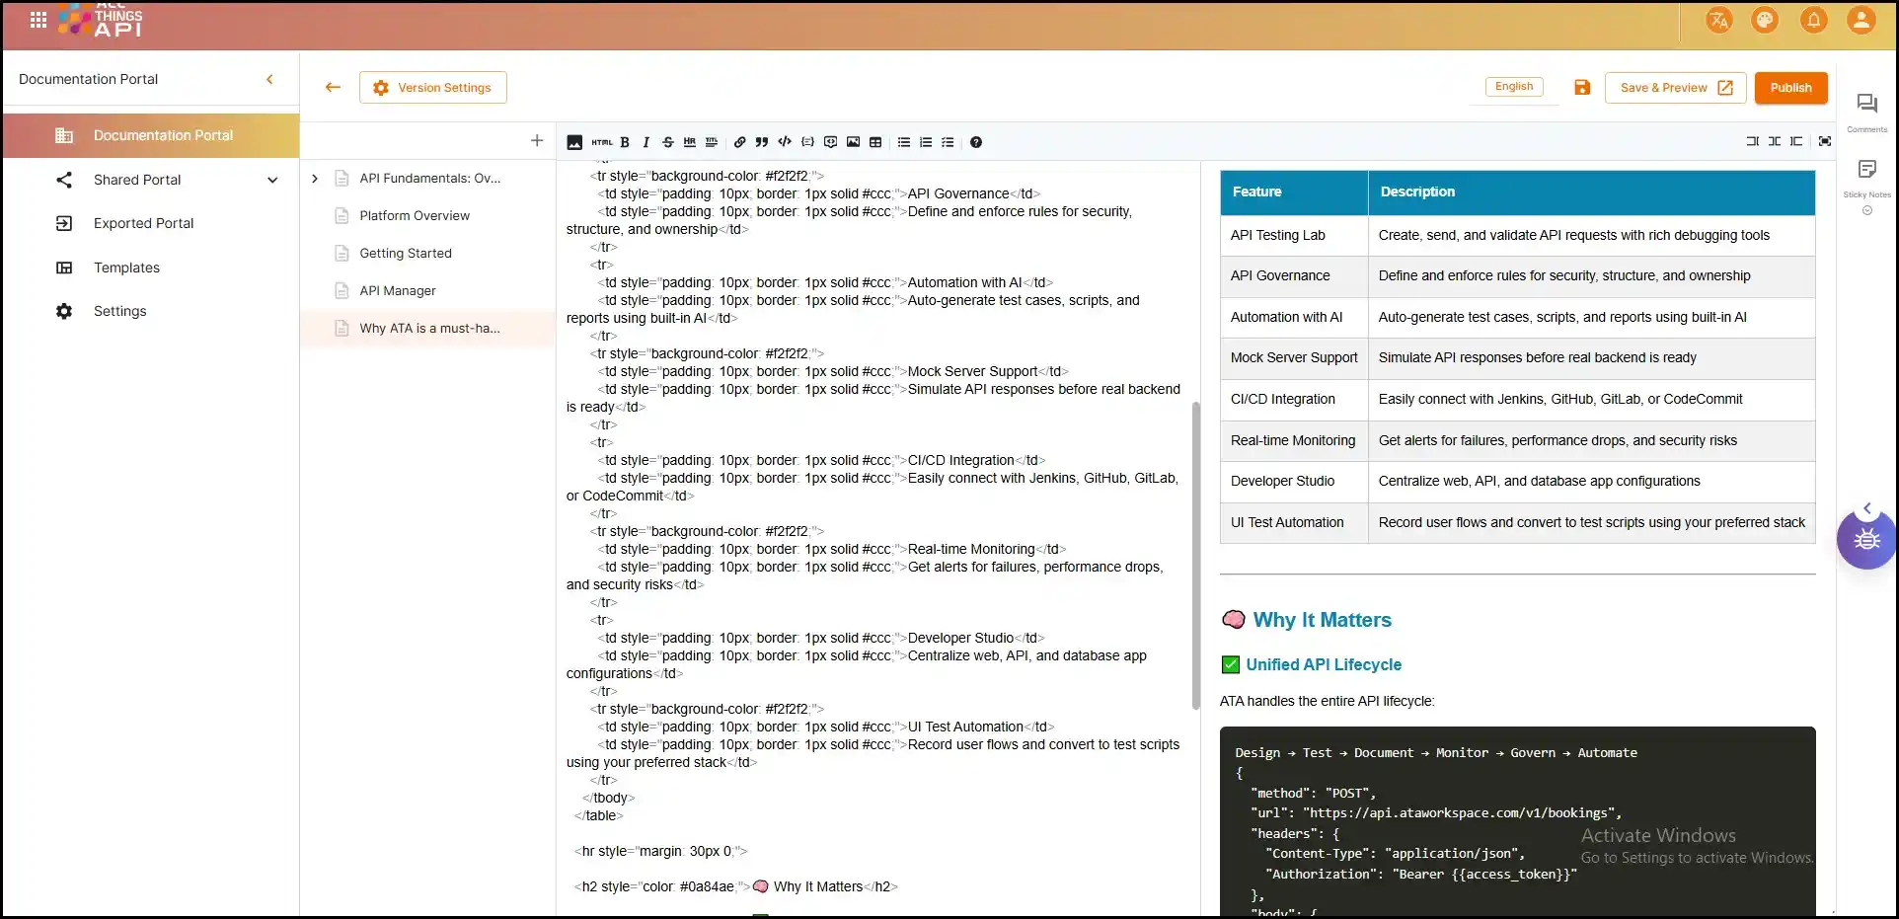Click the orange save disk icon

click(x=1582, y=88)
